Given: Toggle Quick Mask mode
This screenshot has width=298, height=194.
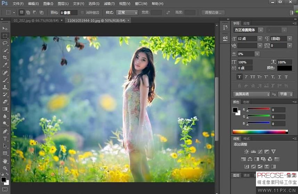Looking at the screenshot, I should click(5, 189).
